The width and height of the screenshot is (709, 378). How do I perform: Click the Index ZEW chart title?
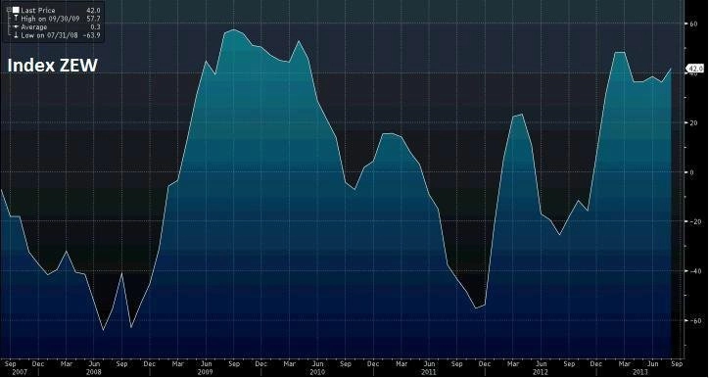pyautogui.click(x=53, y=66)
